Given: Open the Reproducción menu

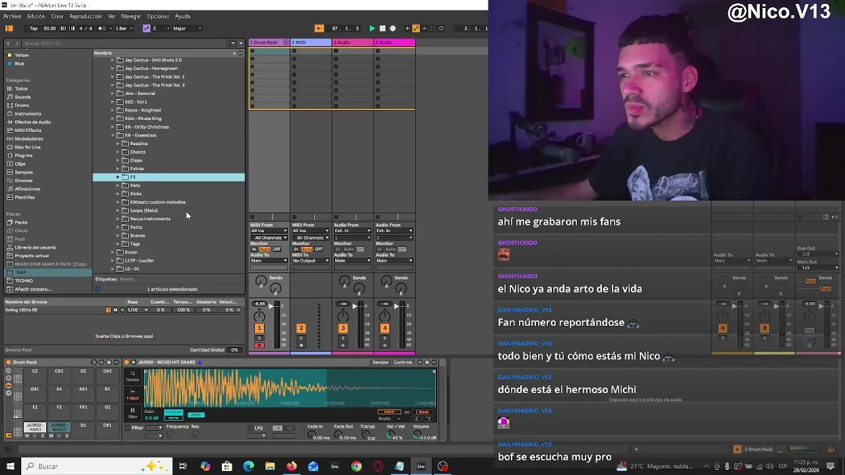Looking at the screenshot, I should [86, 16].
